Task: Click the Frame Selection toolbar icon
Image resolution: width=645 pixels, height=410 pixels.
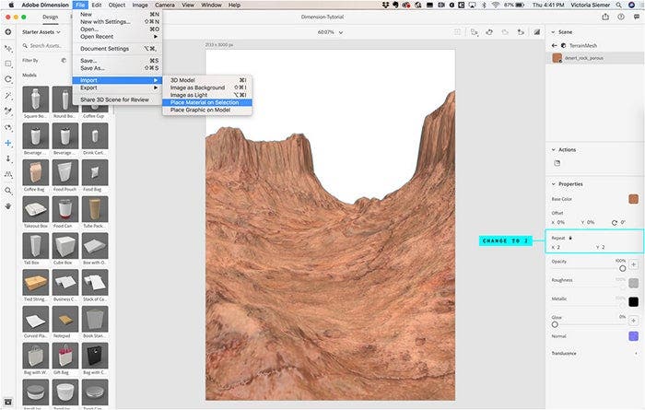Action: 457,32
